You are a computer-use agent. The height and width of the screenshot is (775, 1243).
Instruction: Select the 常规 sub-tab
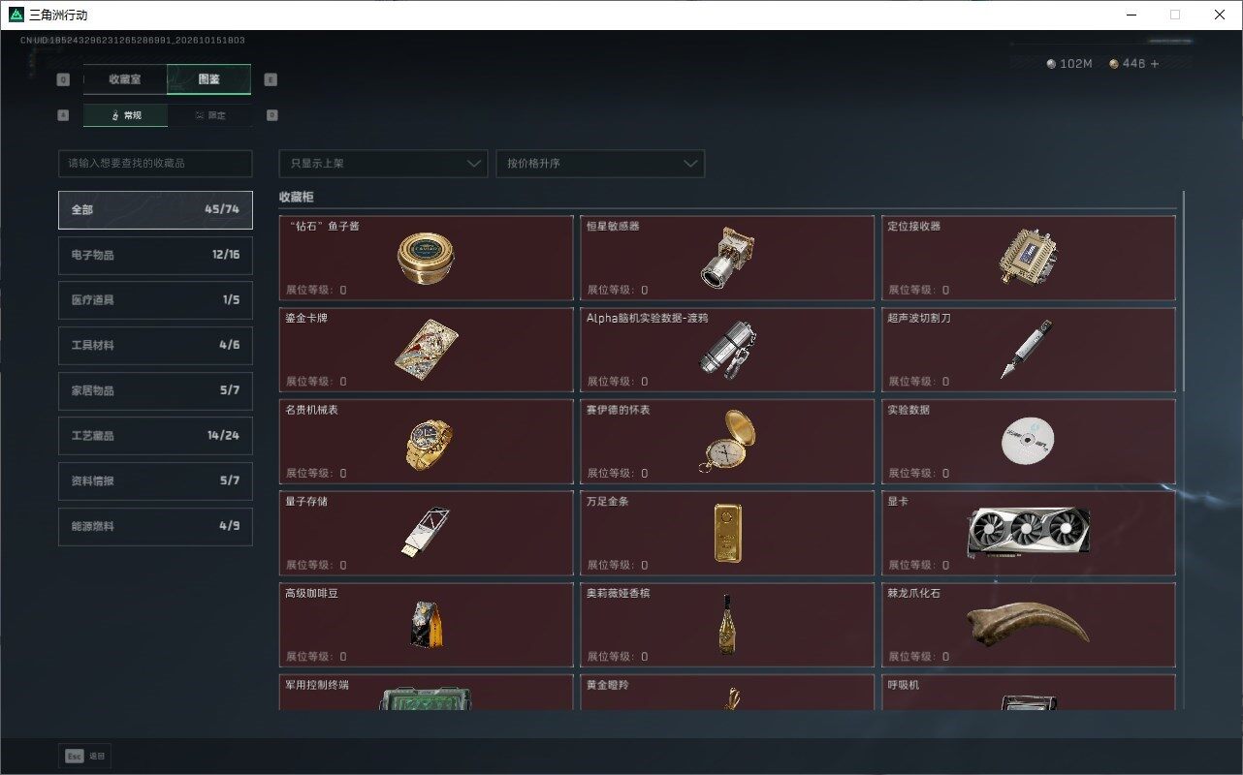125,115
